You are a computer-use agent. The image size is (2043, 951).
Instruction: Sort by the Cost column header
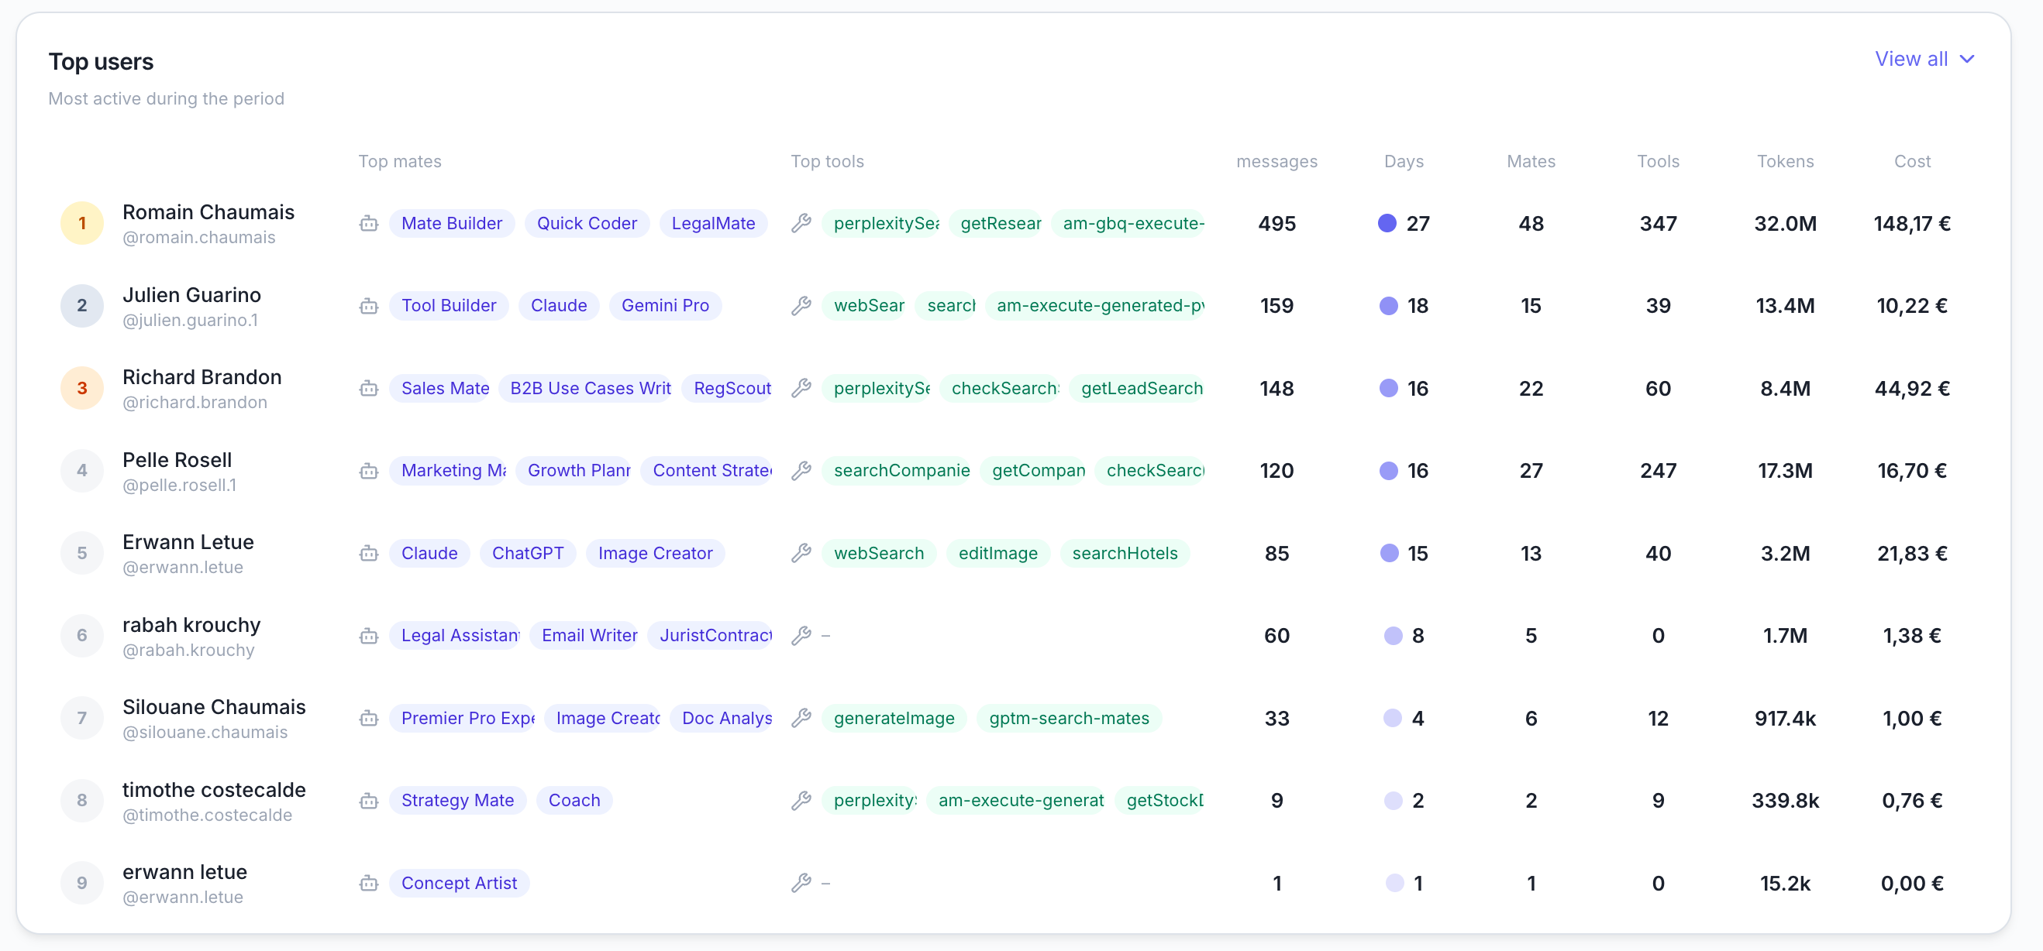[1912, 162]
